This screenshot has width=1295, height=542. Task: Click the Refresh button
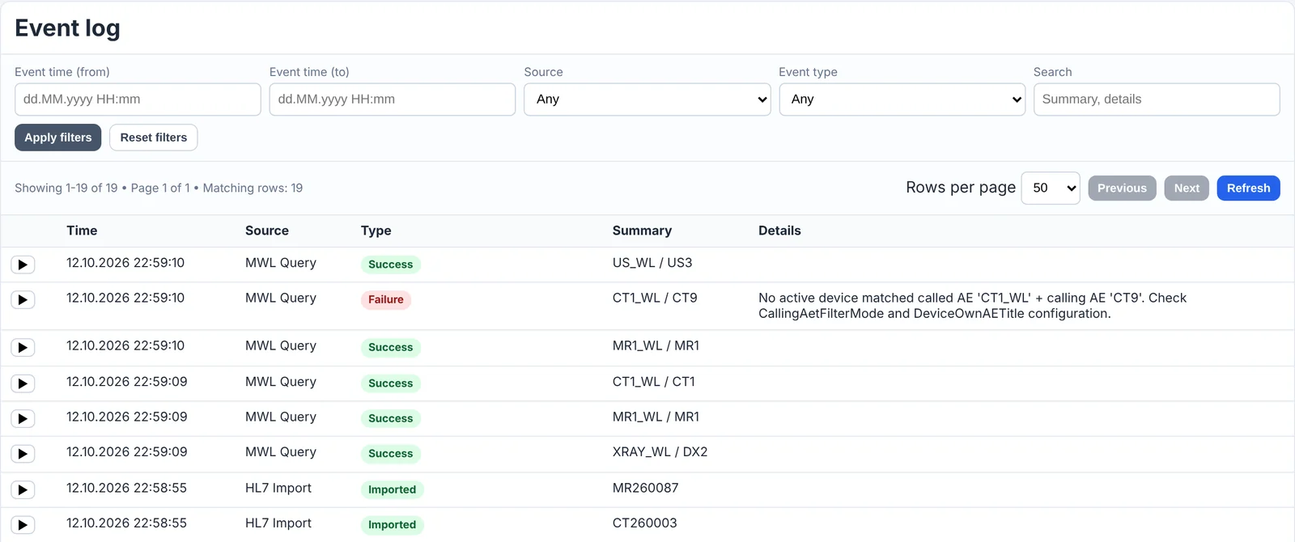1248,188
